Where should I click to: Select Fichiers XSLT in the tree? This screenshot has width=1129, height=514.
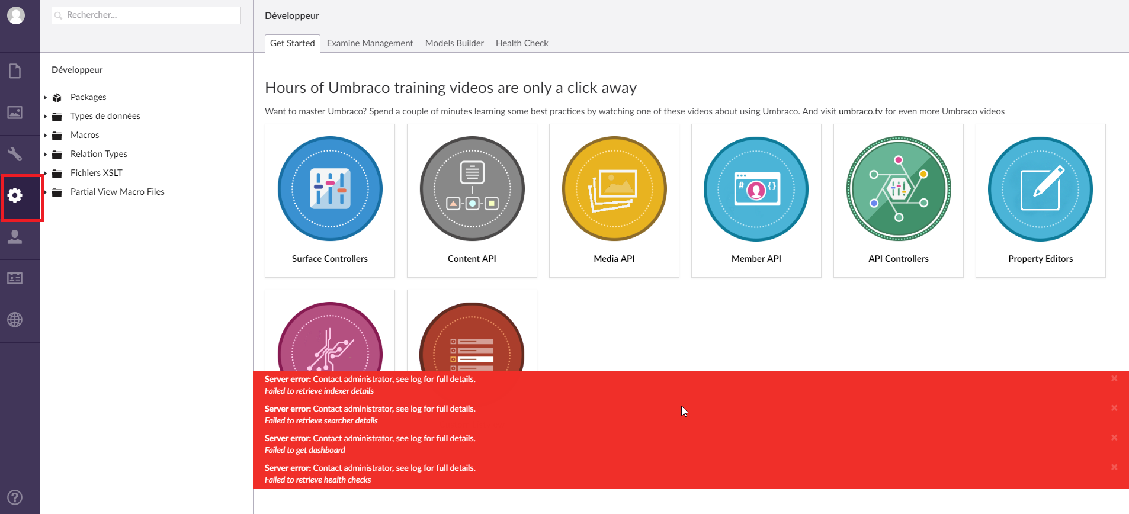coord(97,173)
